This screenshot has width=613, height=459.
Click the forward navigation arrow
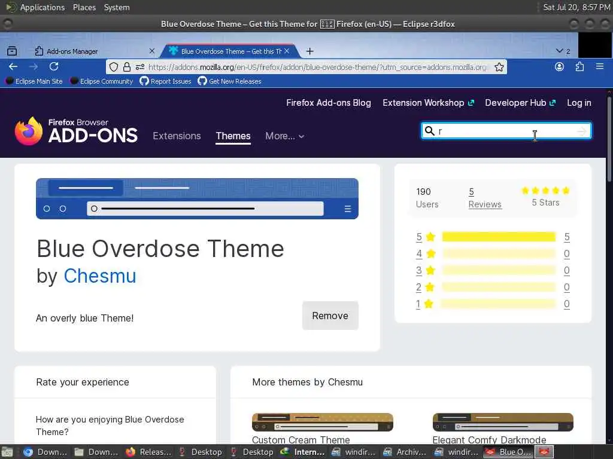click(x=34, y=67)
